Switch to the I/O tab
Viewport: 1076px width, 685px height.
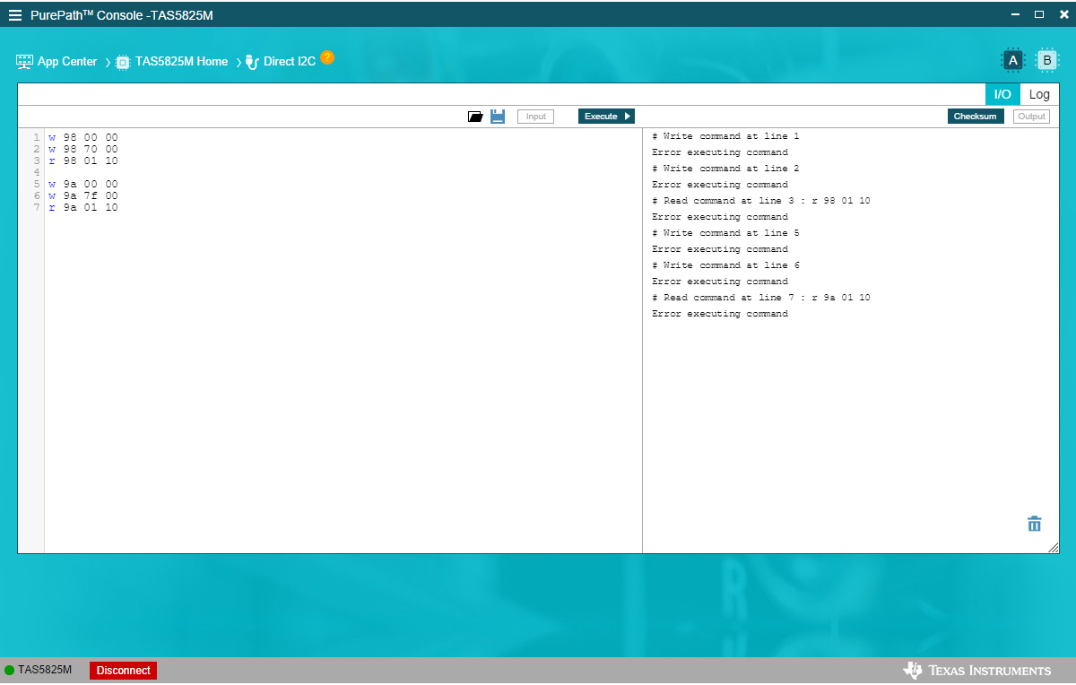point(1002,94)
